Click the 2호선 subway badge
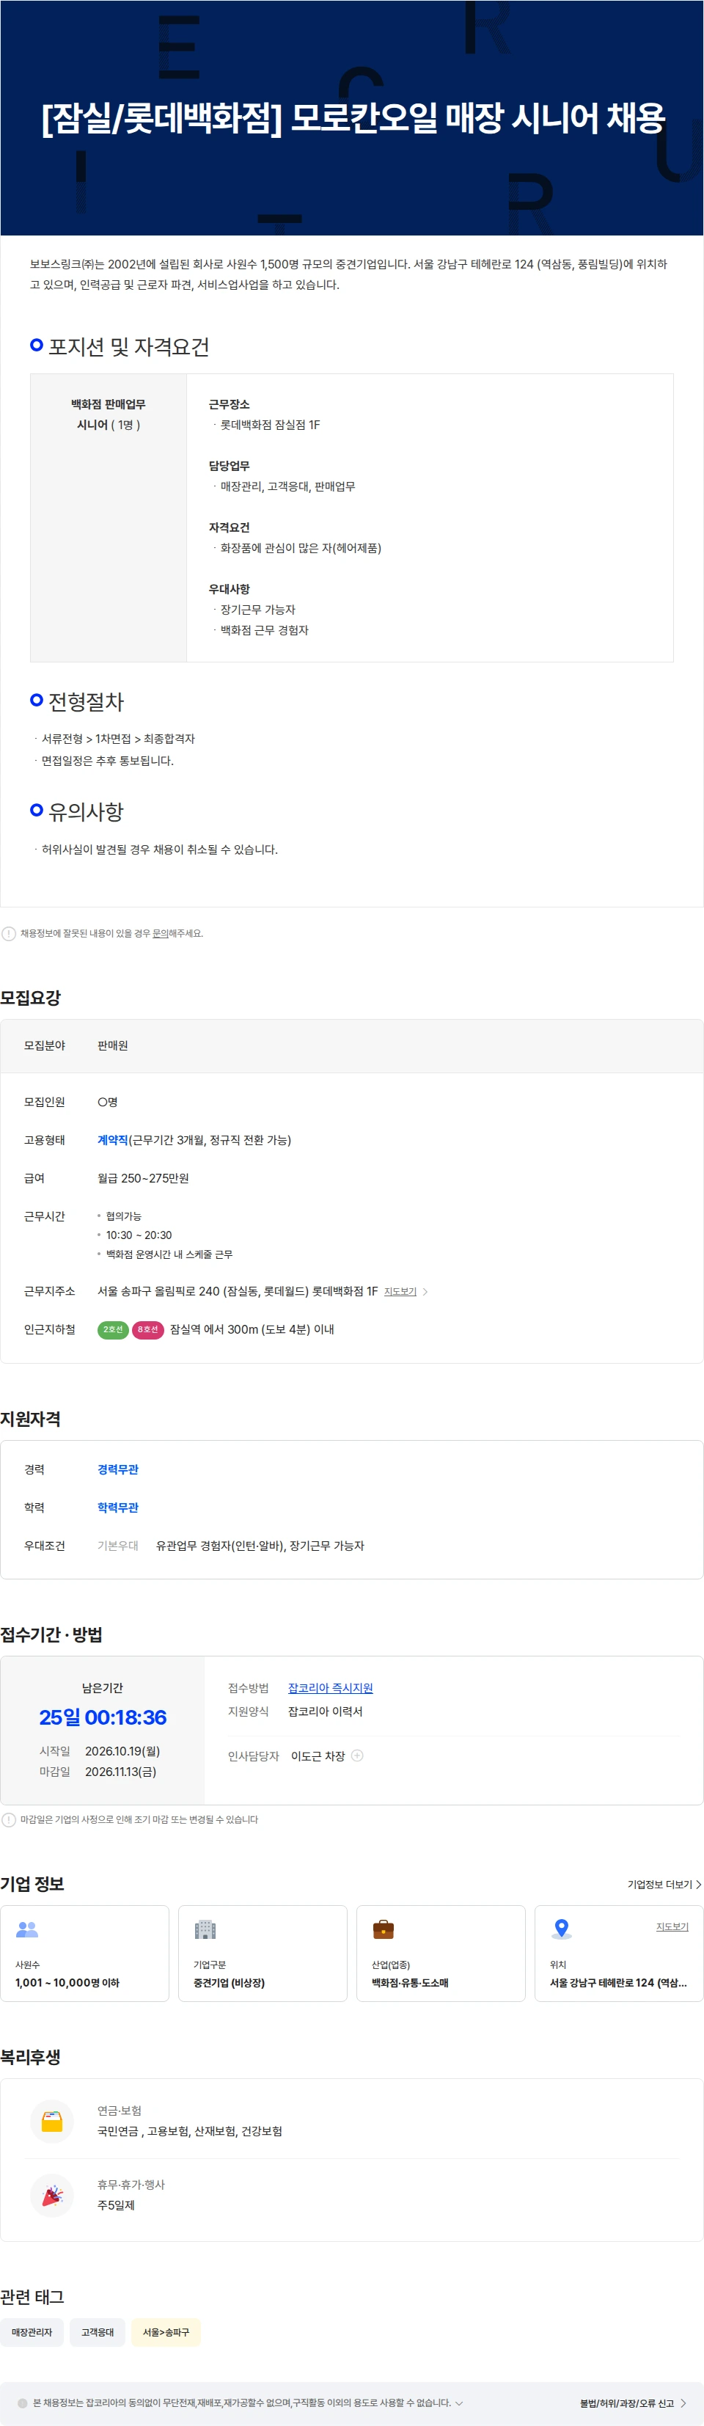The height and width of the screenshot is (2426, 704). pyautogui.click(x=113, y=1329)
